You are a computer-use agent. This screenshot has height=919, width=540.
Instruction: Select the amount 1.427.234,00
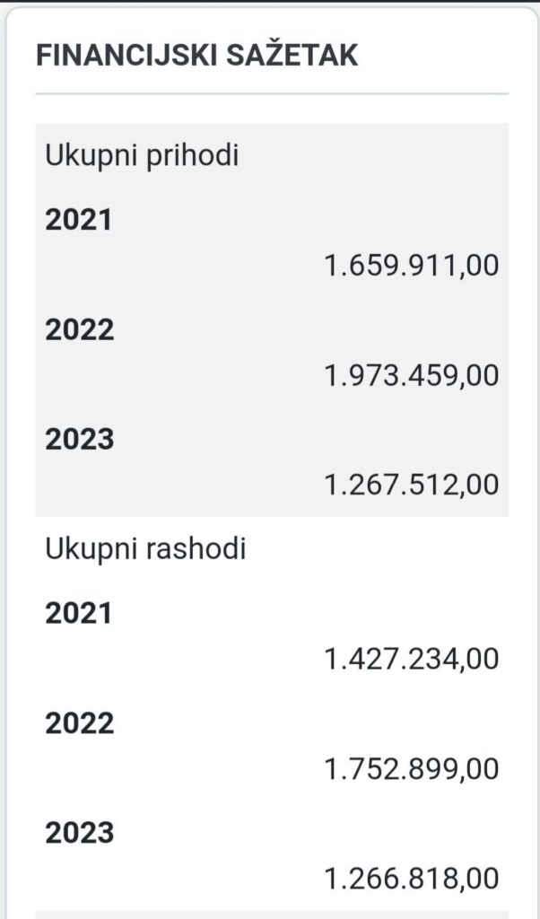[412, 660]
